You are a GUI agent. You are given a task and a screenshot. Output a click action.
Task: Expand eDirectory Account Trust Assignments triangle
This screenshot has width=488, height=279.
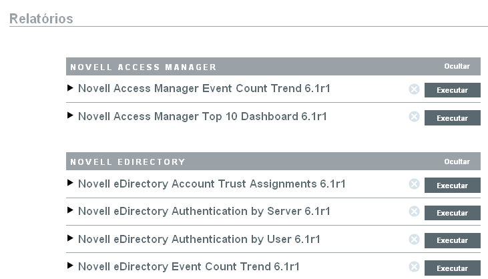71,184
